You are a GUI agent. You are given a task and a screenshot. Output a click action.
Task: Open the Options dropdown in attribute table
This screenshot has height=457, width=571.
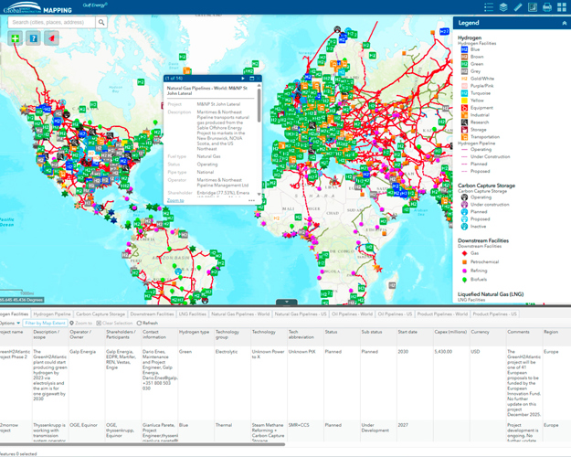(x=9, y=323)
